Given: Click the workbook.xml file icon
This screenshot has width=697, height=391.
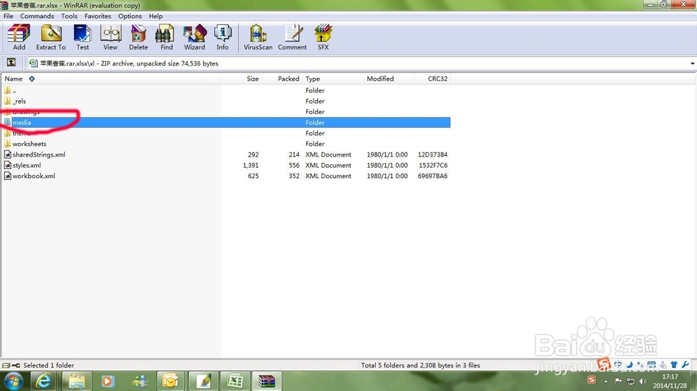Looking at the screenshot, I should click(x=8, y=176).
